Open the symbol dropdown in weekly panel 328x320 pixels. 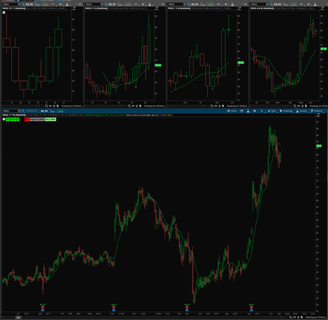click(268, 4)
